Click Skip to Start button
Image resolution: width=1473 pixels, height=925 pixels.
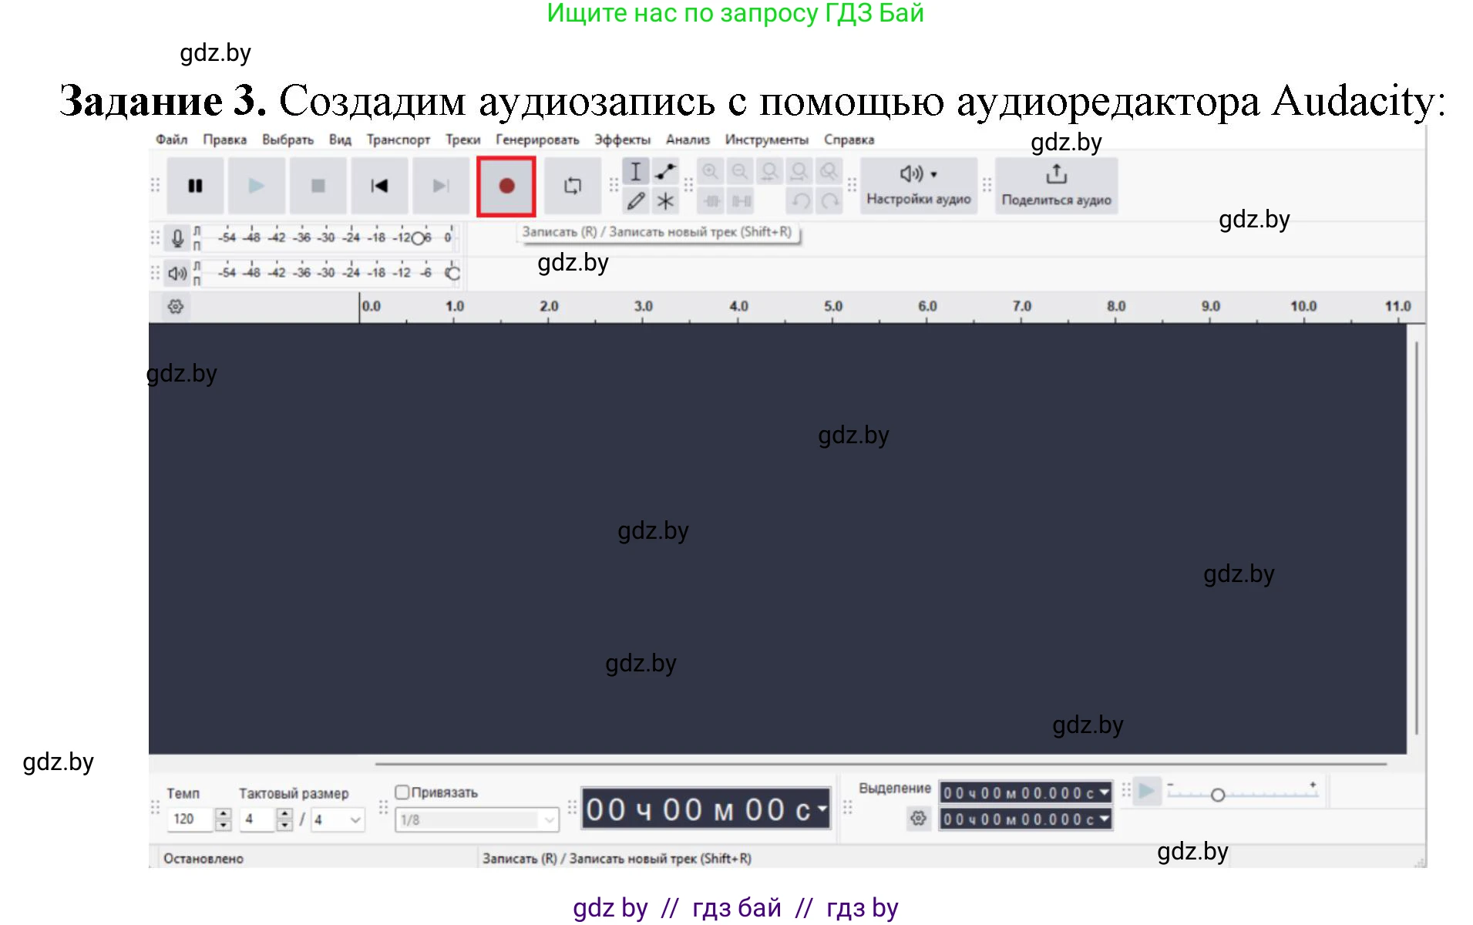pyautogui.click(x=379, y=185)
